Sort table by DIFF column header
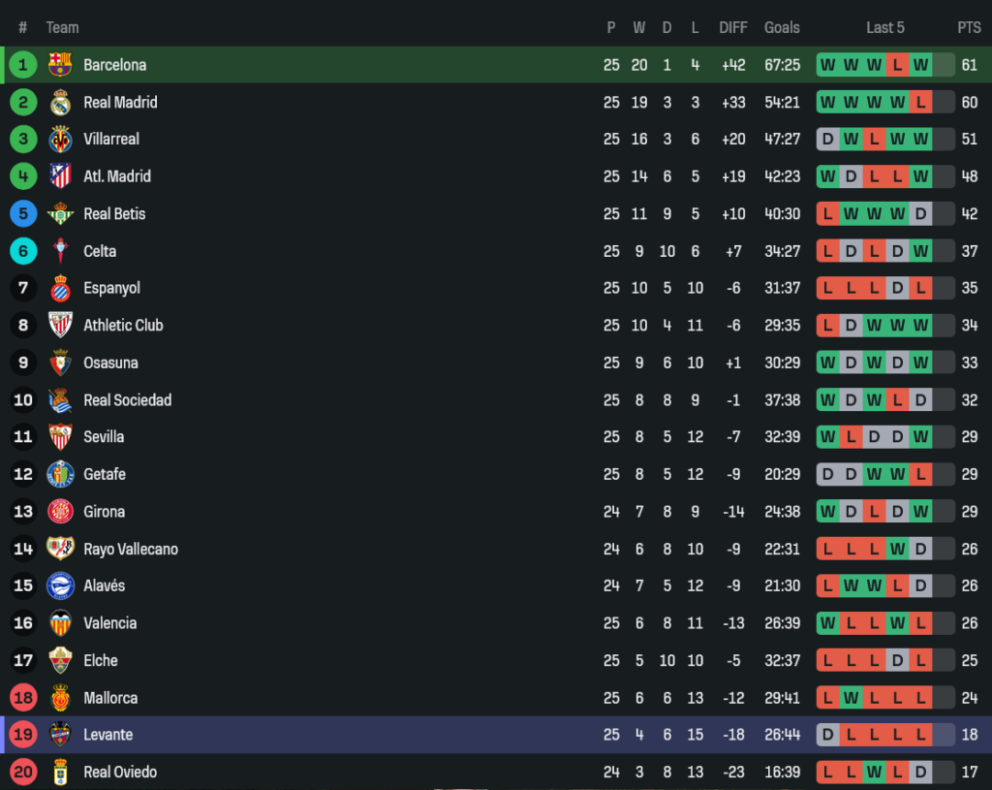 733,27
